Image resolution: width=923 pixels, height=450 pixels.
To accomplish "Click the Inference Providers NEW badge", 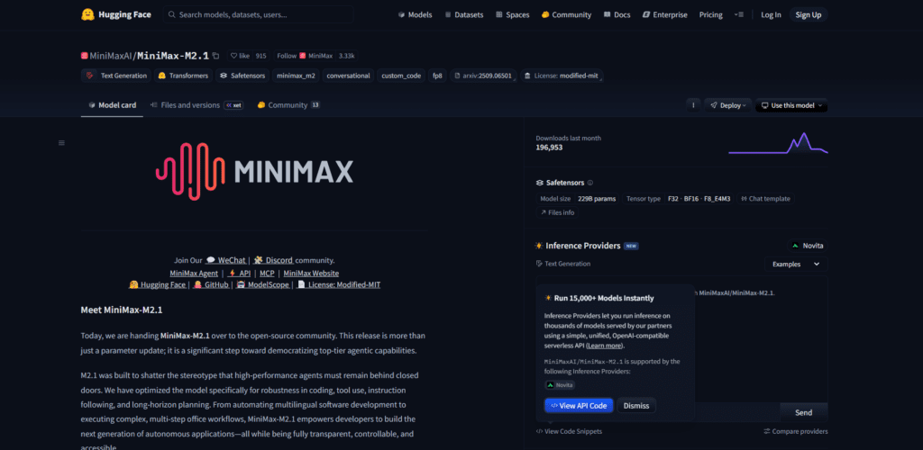I will coord(631,246).
